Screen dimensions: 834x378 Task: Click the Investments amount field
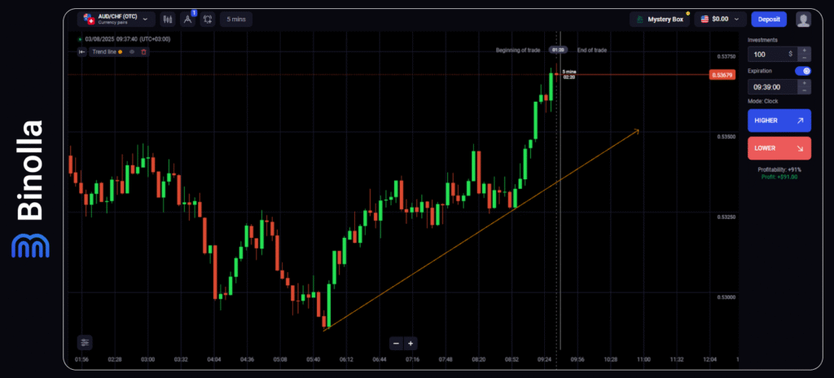click(x=770, y=54)
